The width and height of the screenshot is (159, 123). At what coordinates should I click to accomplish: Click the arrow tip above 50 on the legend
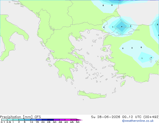point(80,120)
